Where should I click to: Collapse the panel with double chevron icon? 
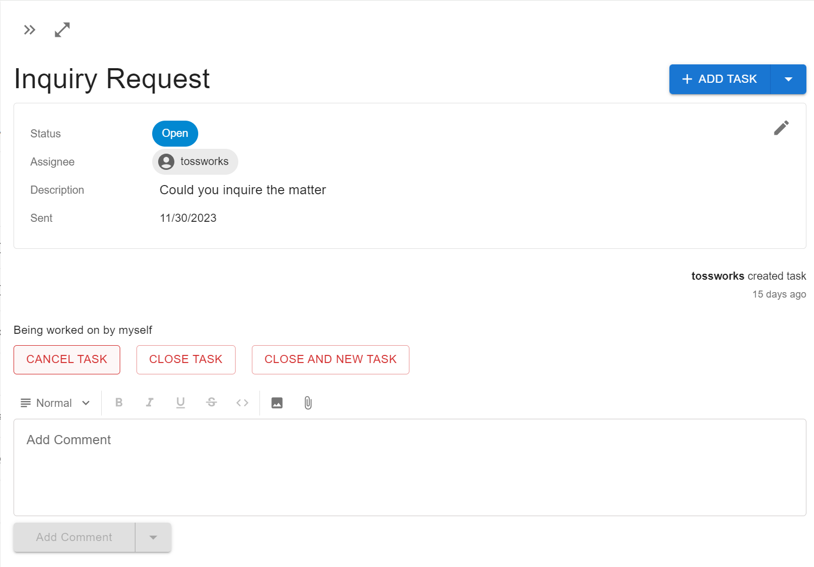coord(29,30)
